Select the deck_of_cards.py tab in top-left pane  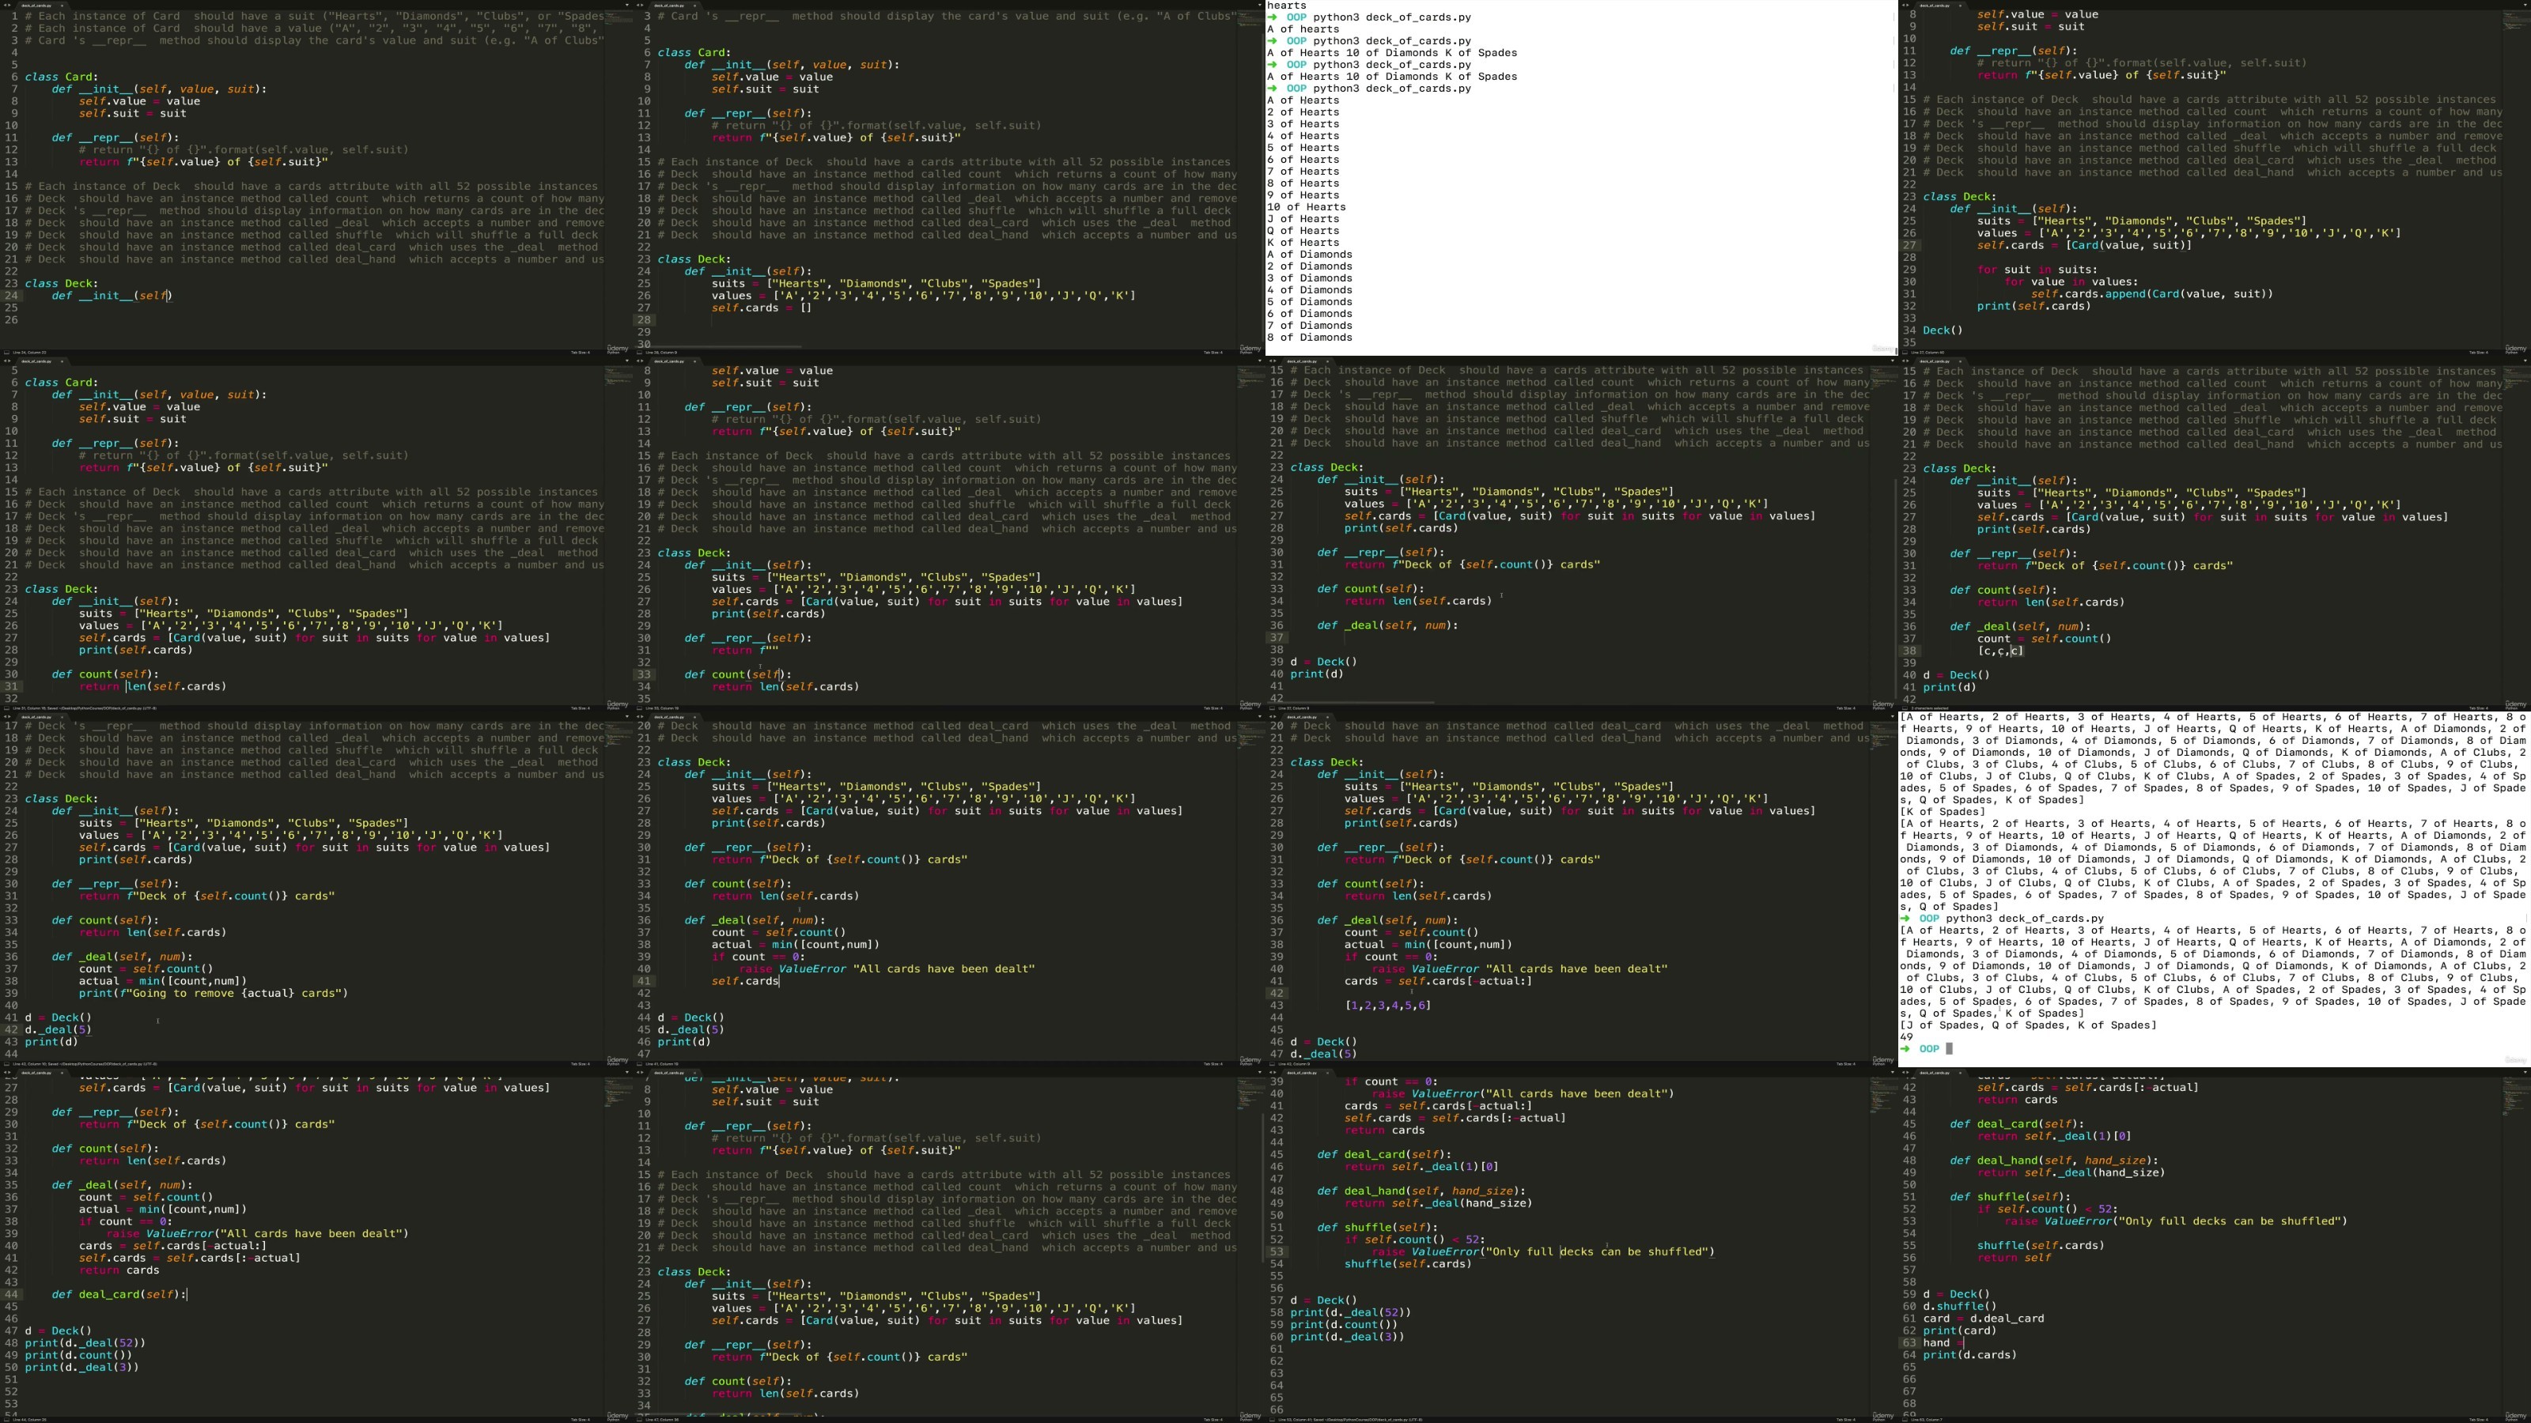coord(36,5)
